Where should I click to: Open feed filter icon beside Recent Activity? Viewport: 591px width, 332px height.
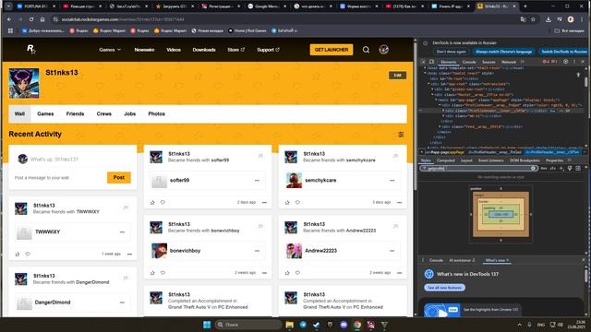point(401,135)
